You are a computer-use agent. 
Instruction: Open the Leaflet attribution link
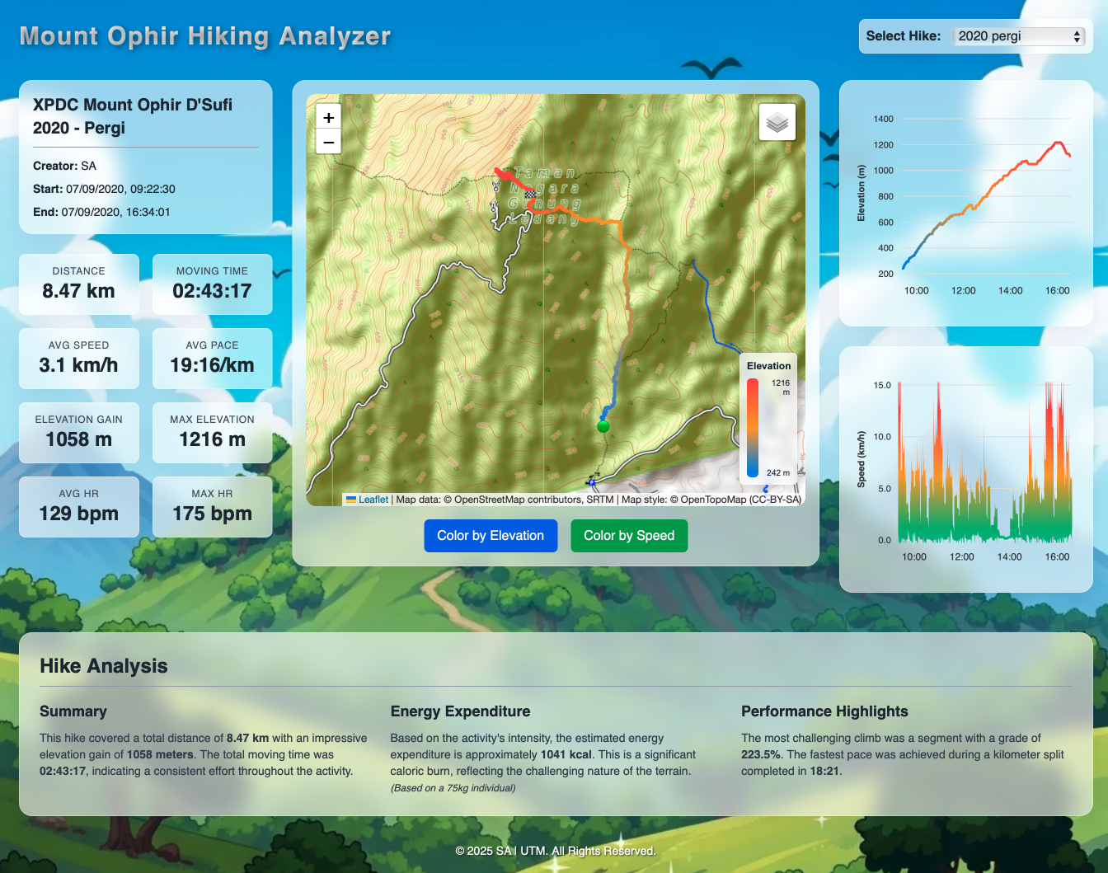pyautogui.click(x=373, y=500)
